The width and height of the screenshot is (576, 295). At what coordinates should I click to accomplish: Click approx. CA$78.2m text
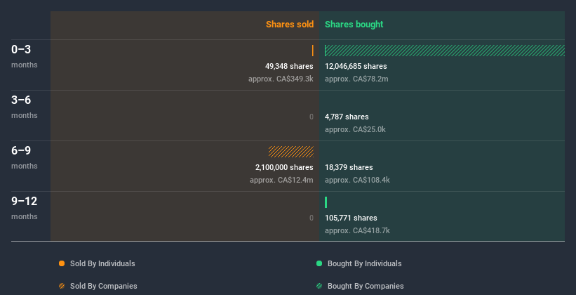356,79
